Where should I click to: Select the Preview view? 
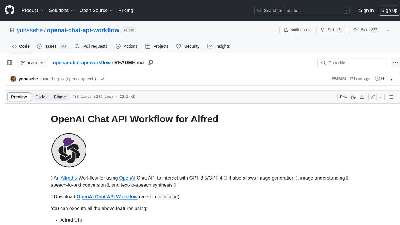click(x=19, y=97)
